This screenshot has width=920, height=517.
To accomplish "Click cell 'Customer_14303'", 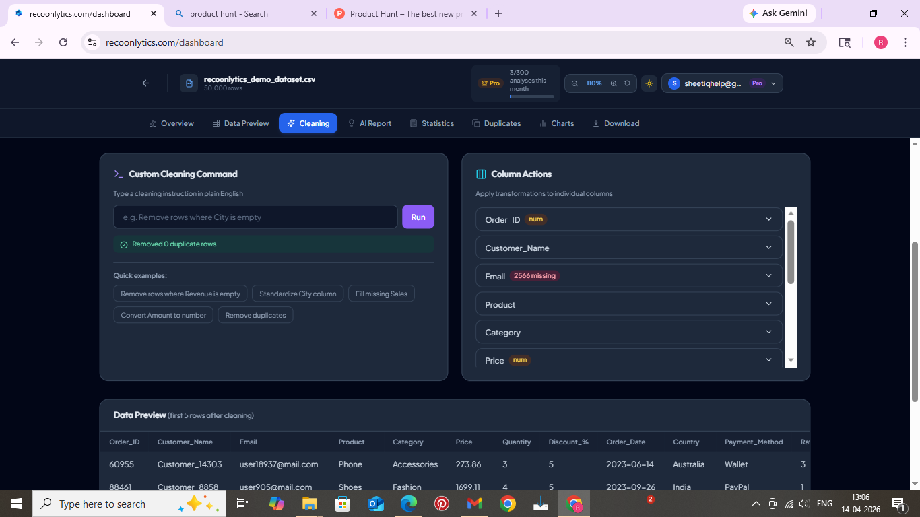I will pos(189,464).
